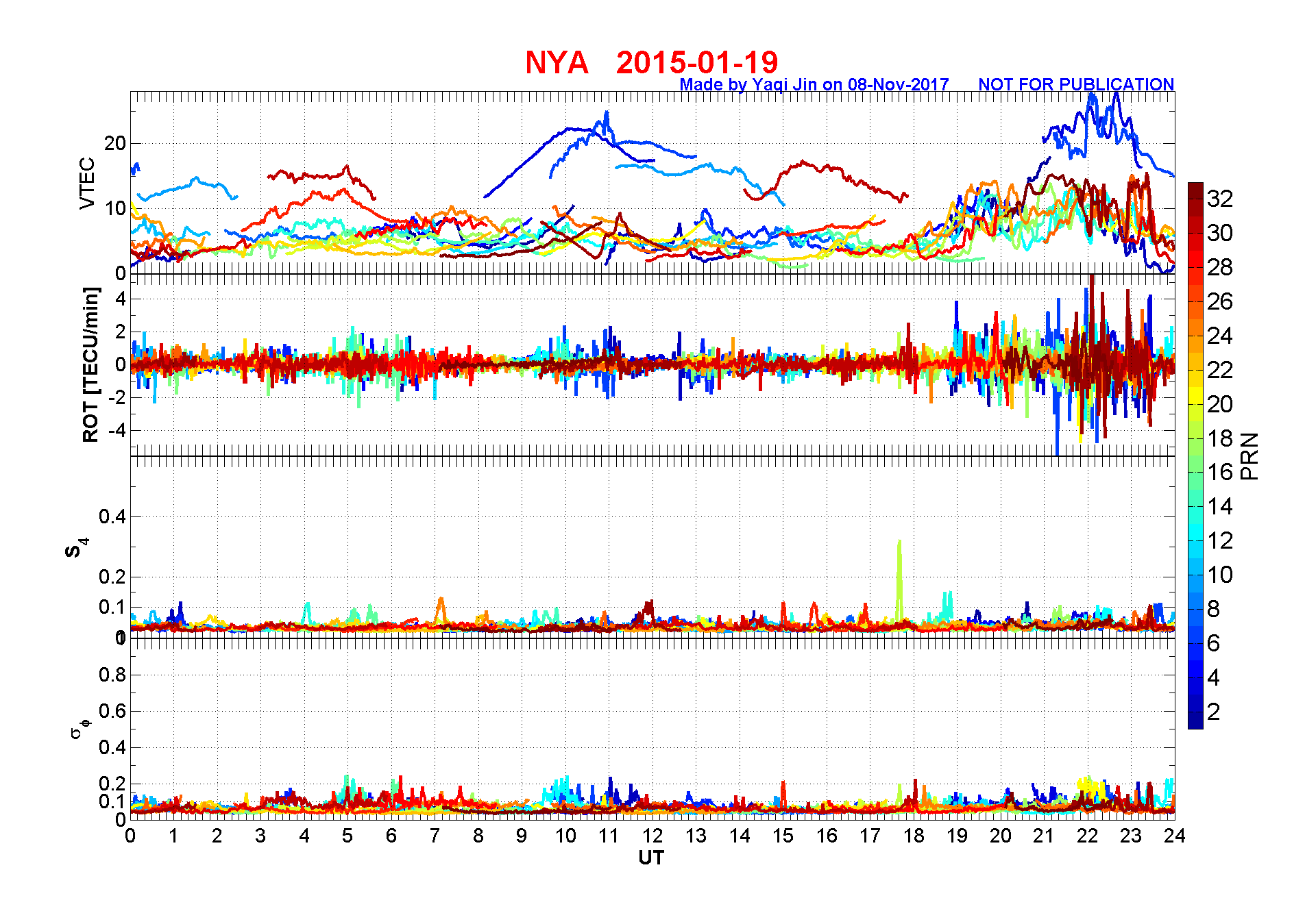Click the plot title 'NYA 2015-01-19'

pos(652,62)
